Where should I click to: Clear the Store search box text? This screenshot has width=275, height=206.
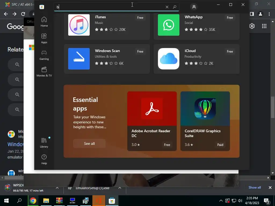(167, 7)
